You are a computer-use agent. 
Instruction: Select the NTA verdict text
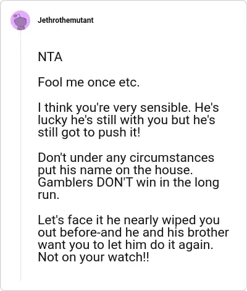[50, 57]
